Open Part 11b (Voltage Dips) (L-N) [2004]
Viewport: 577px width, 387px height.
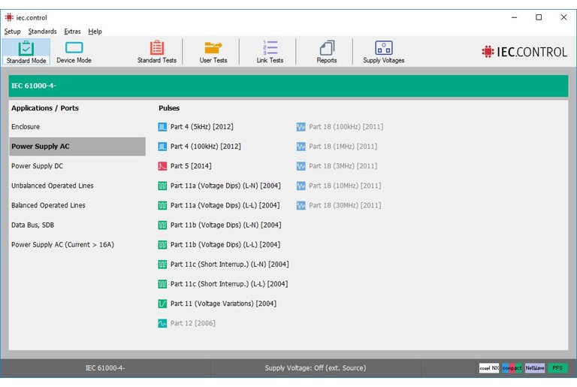(x=225, y=225)
